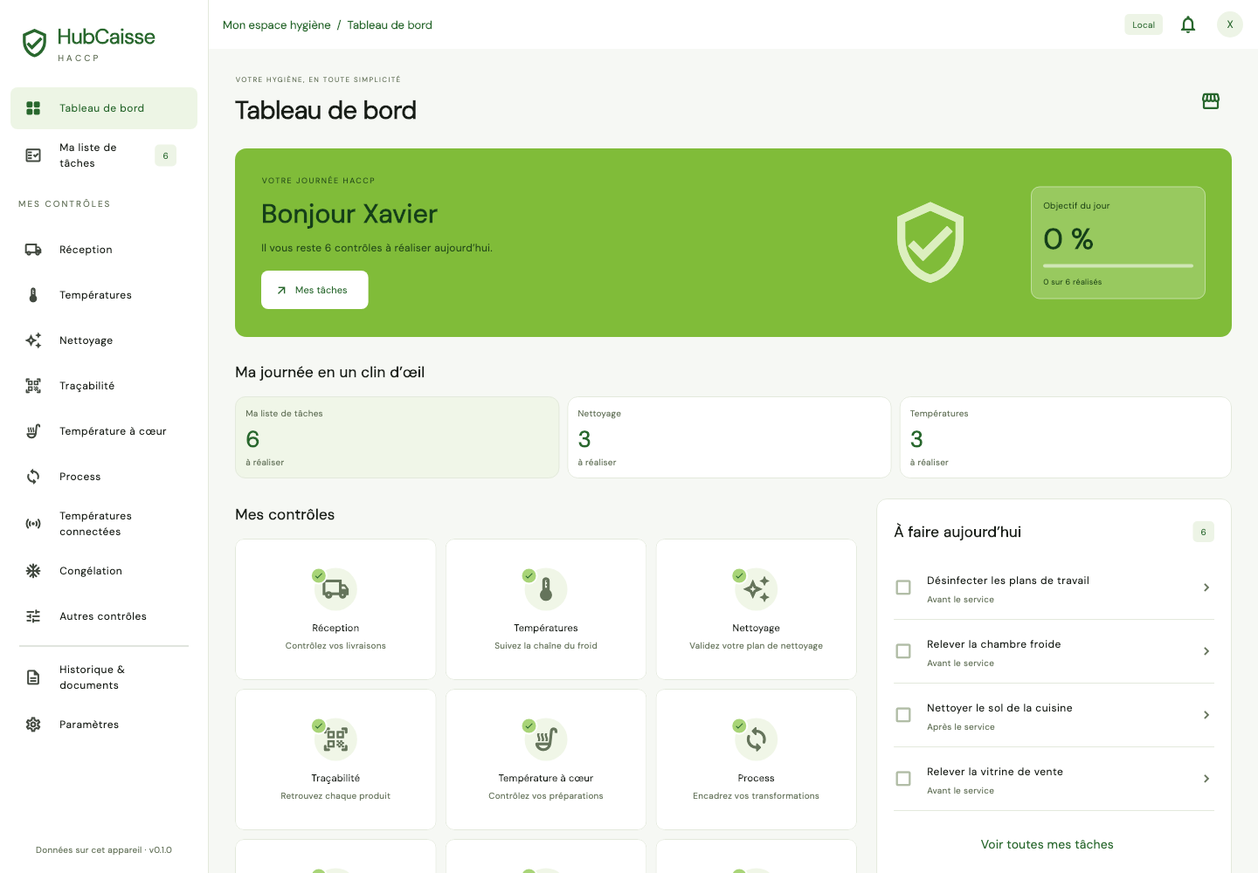Click the large shield checkmark in the banner
The width and height of the screenshot is (1258, 873).
[x=930, y=243]
